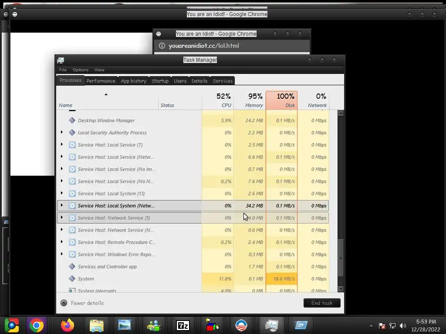Switch to the Users tab
Viewport: 446px width, 334px height.
[x=180, y=81]
